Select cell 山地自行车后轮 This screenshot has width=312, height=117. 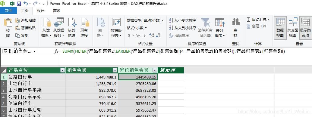[36, 110]
